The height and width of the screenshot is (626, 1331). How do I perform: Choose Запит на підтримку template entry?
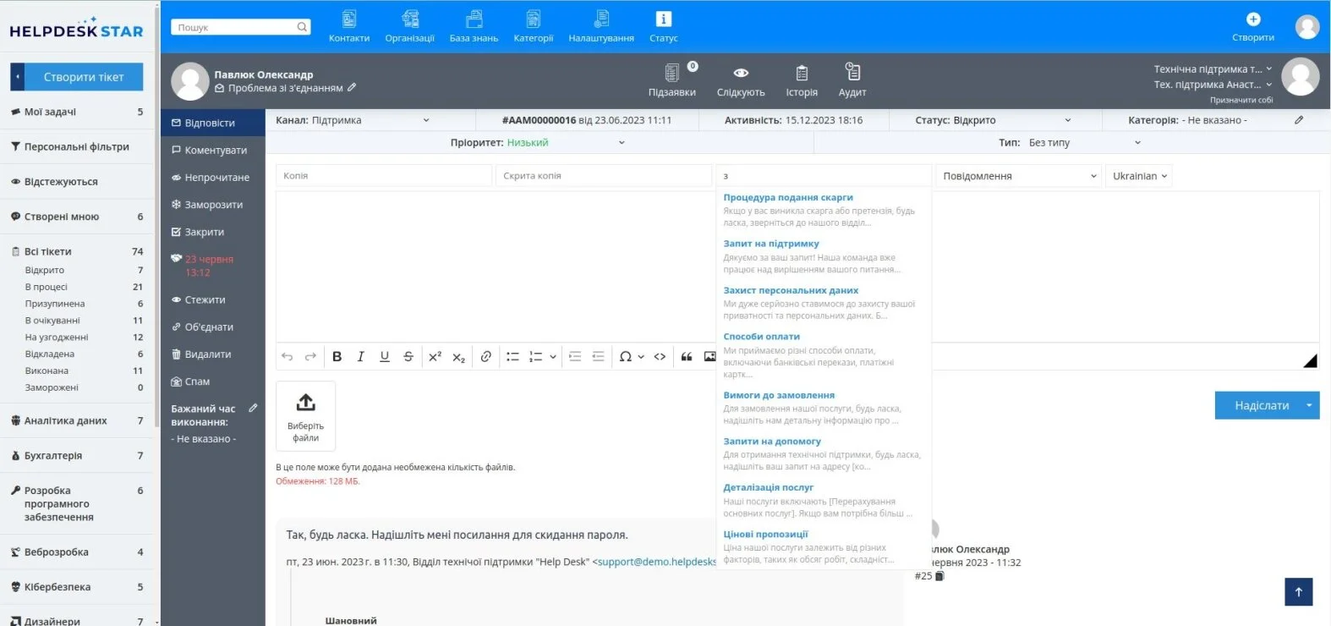tap(770, 244)
